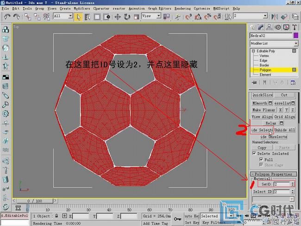This screenshot has width=301, height=226.
Task: Toggle the Angle Snap icon
Action: 198,17
